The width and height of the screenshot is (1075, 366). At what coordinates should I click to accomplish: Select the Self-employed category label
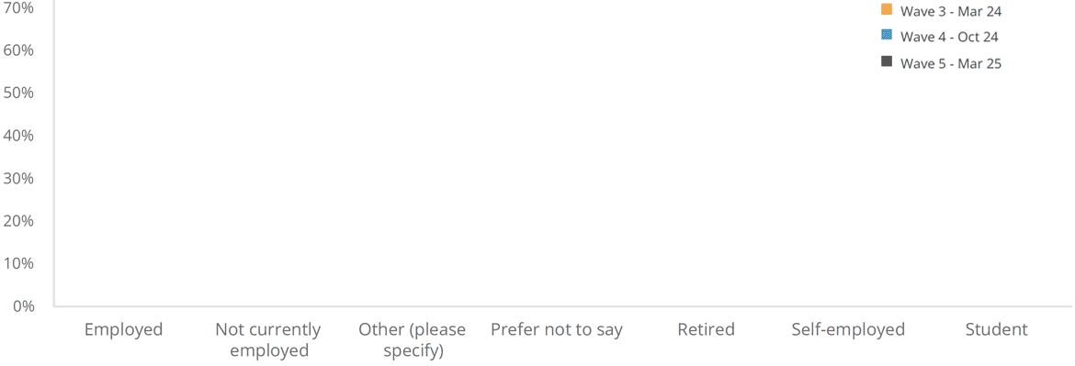pos(848,330)
